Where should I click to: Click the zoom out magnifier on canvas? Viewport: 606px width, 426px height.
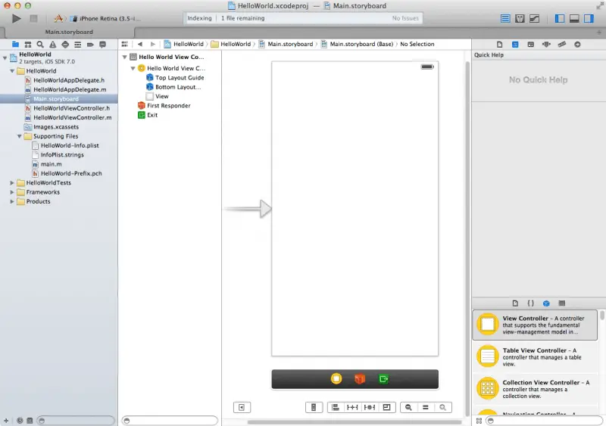click(x=408, y=407)
